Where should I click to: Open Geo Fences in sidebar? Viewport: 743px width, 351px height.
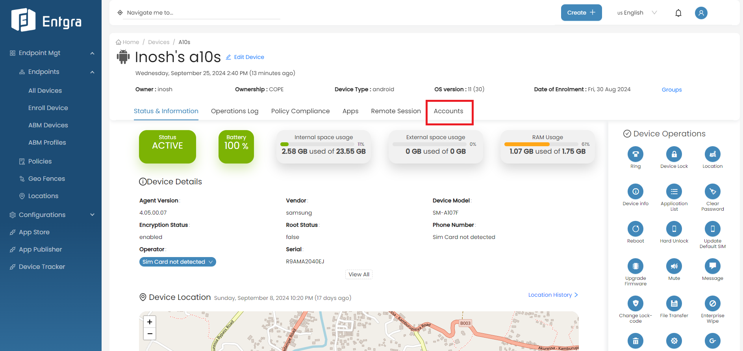pos(42,179)
